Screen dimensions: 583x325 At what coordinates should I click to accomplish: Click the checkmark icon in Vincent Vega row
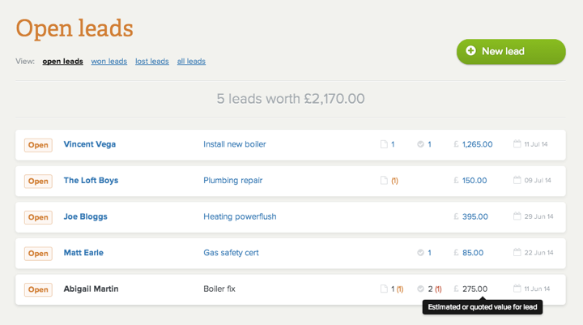(420, 144)
